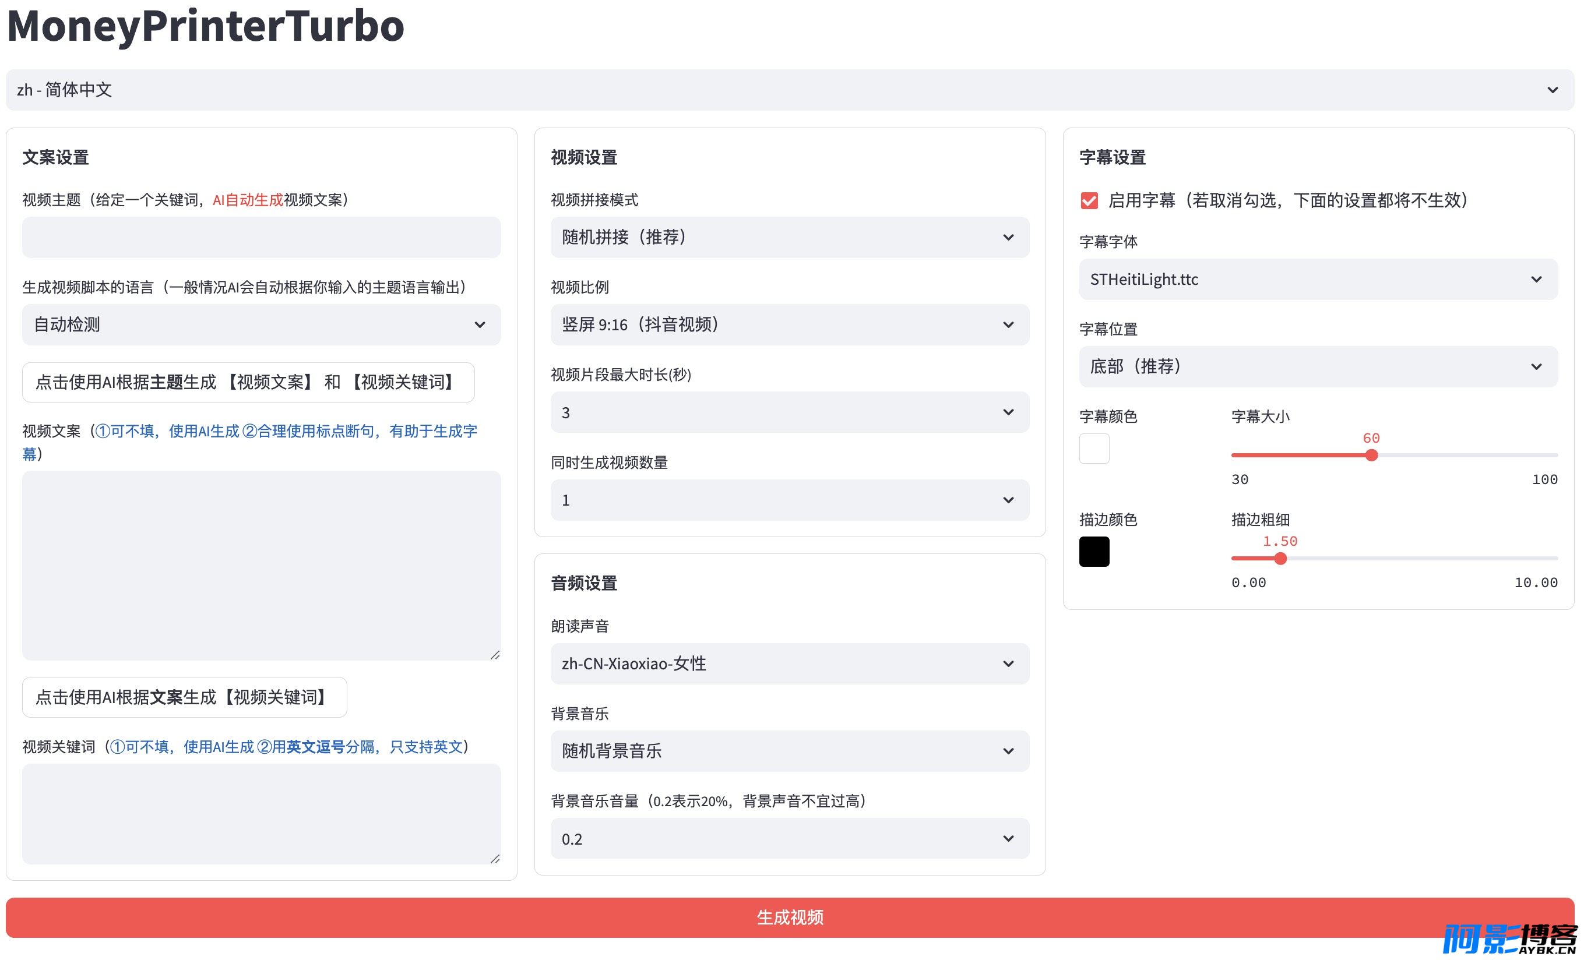1591x960 pixels.
Task: Click 点击使用AI根据主题生成【视频文案】和【视频关键词】 button
Action: tap(249, 382)
